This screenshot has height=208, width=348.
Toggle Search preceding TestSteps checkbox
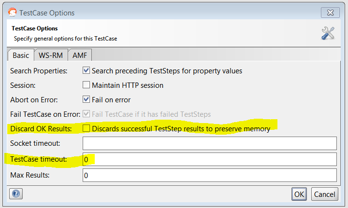(x=87, y=70)
